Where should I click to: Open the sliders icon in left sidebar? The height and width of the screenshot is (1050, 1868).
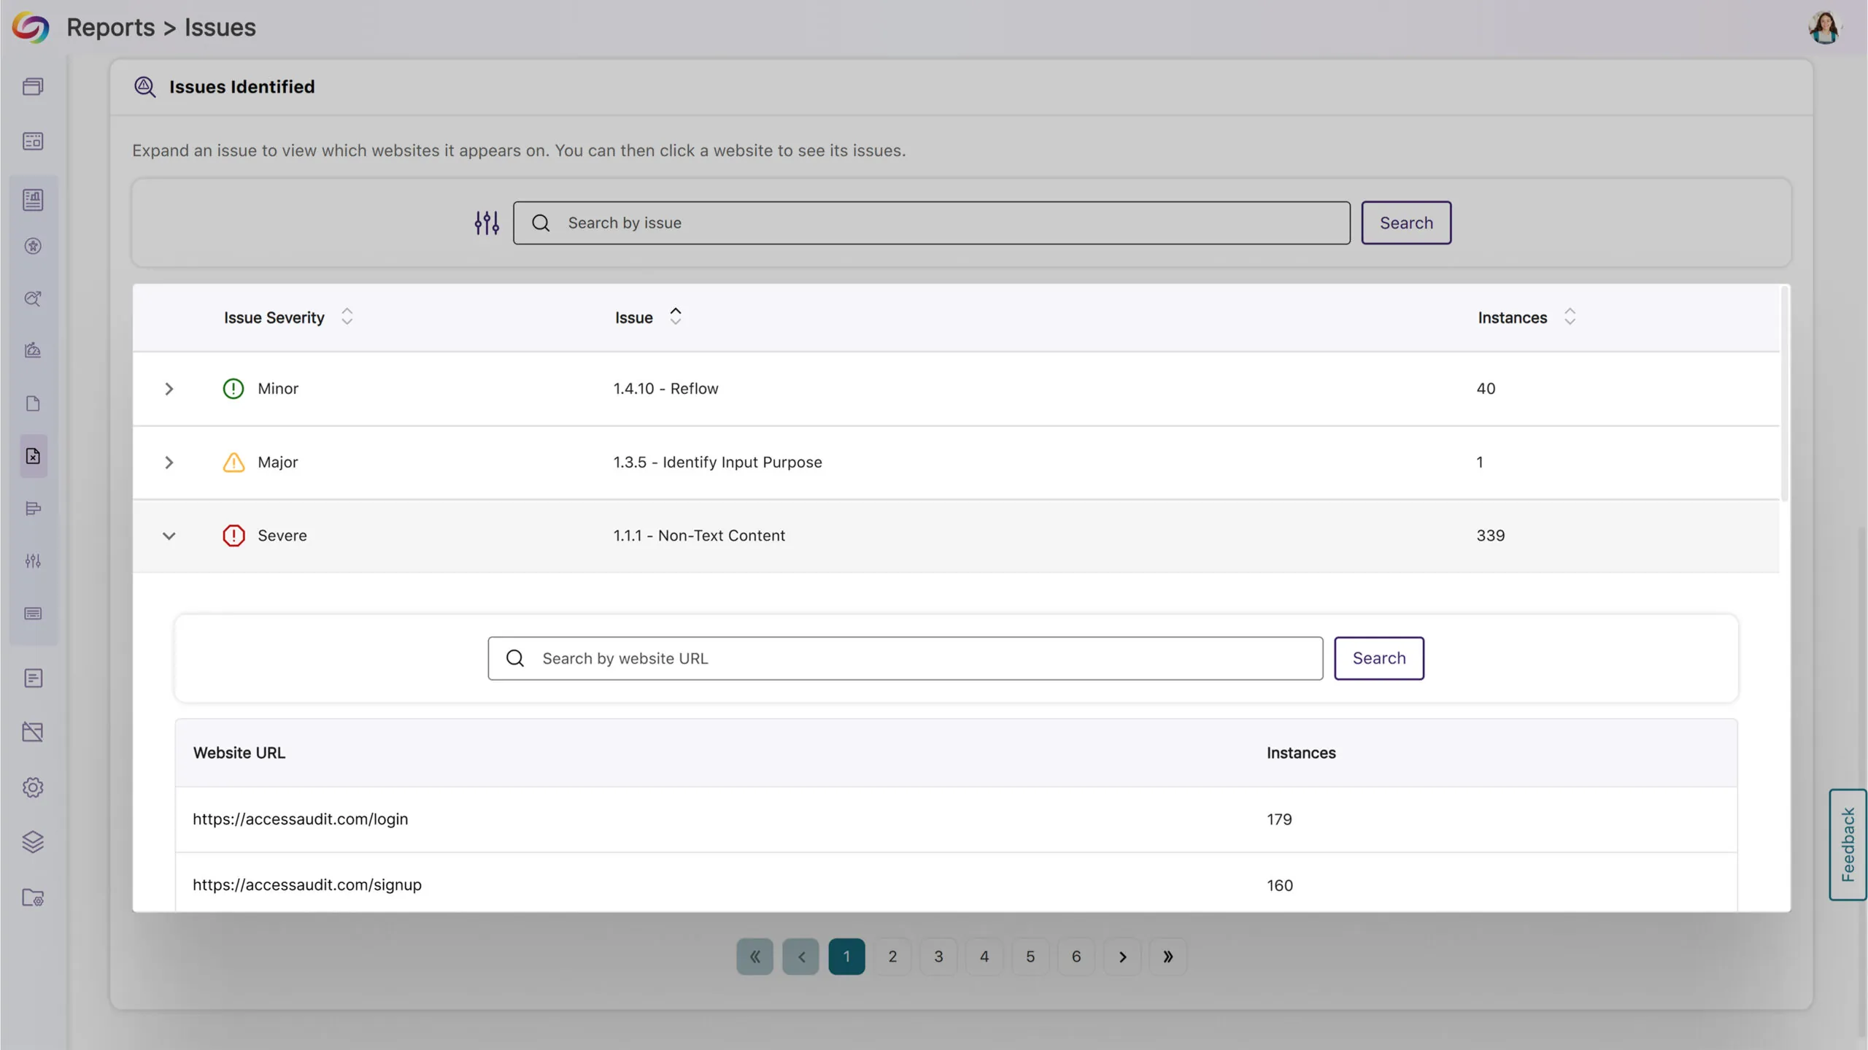click(x=33, y=561)
